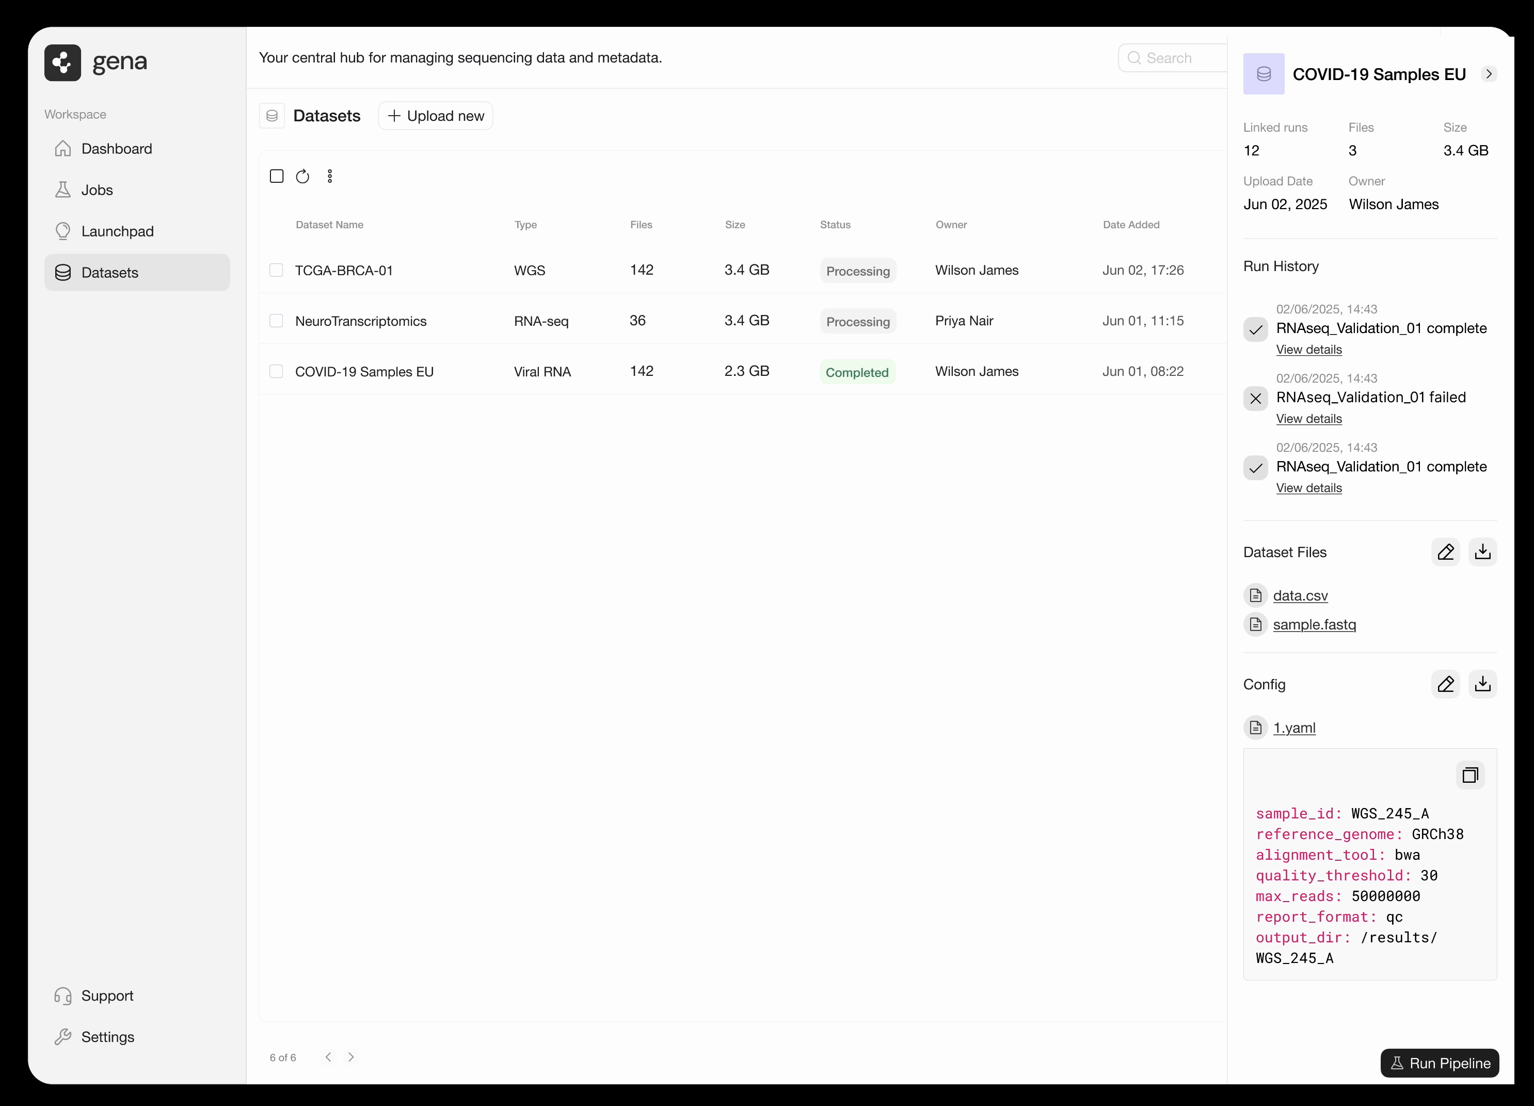The height and width of the screenshot is (1106, 1534).
Task: Expand the COVID-19 Samples EU panel
Action: pos(1490,74)
